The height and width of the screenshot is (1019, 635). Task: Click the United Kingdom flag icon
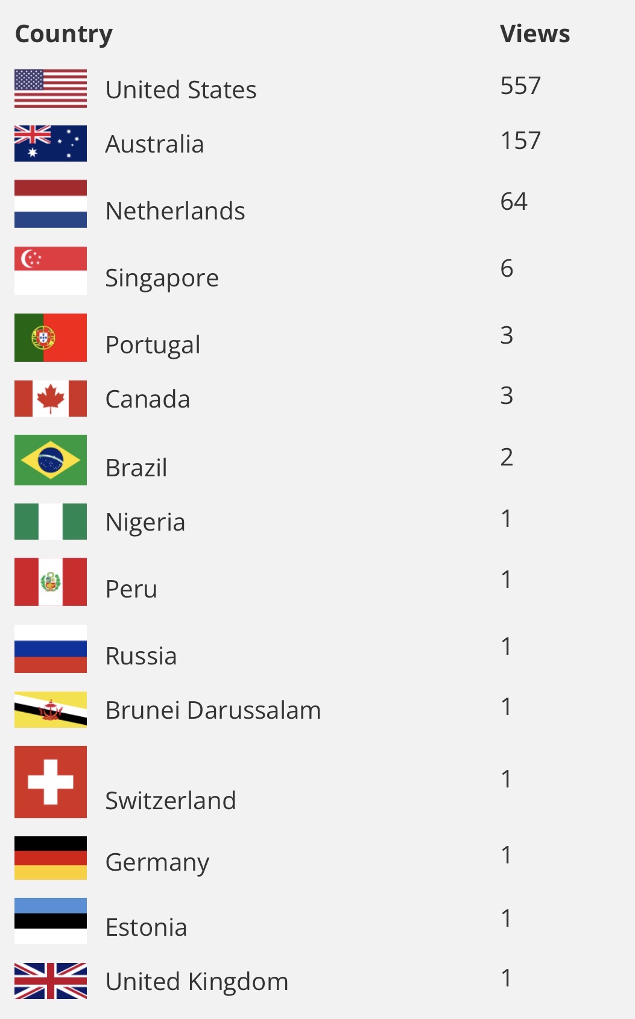click(x=51, y=981)
